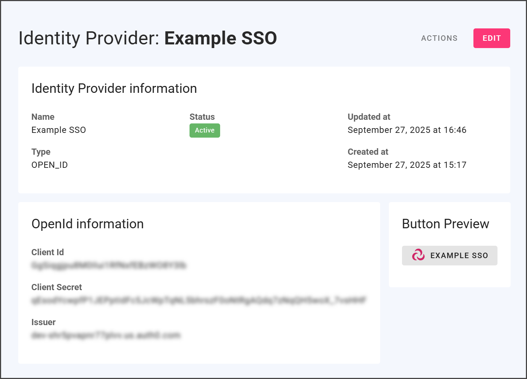Click the pink EDIT button

pyautogui.click(x=491, y=38)
